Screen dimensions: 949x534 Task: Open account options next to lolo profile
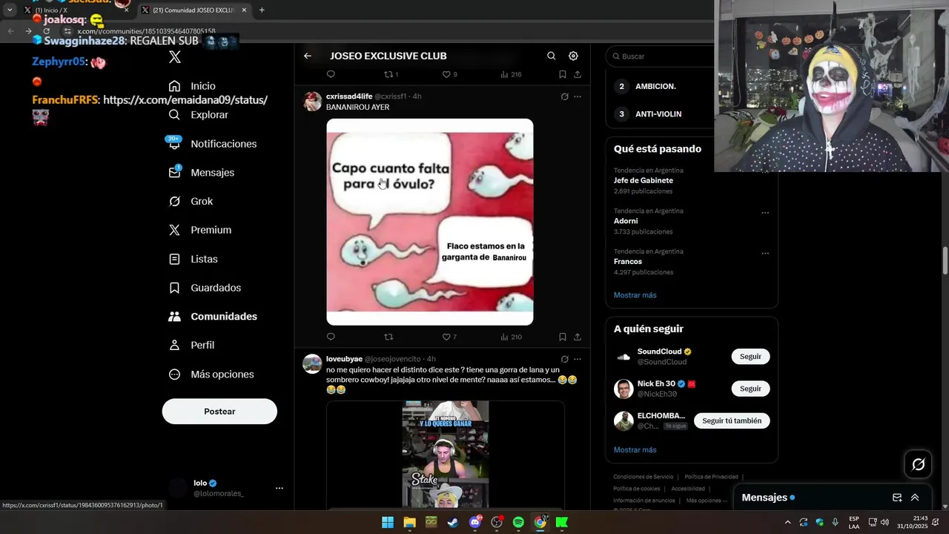click(280, 488)
